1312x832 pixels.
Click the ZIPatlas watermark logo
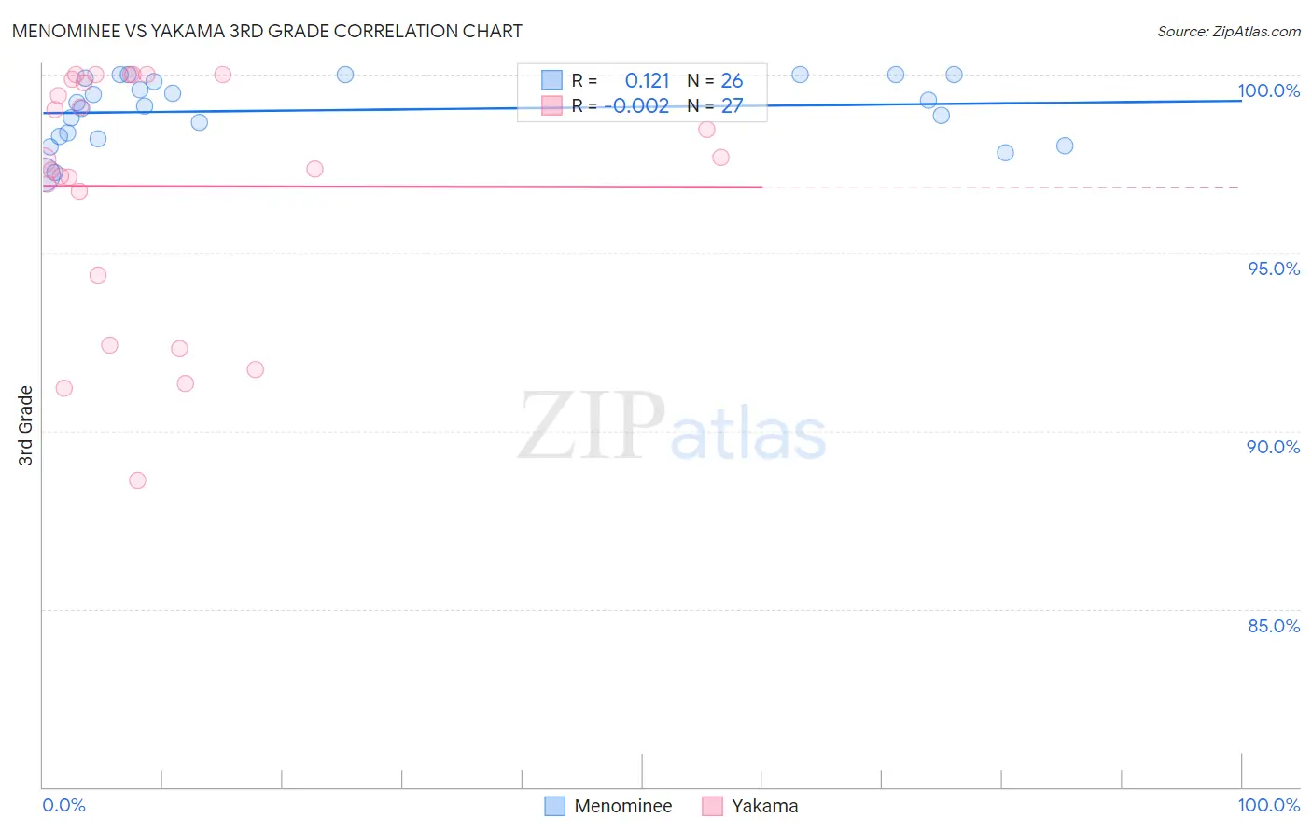(x=672, y=427)
